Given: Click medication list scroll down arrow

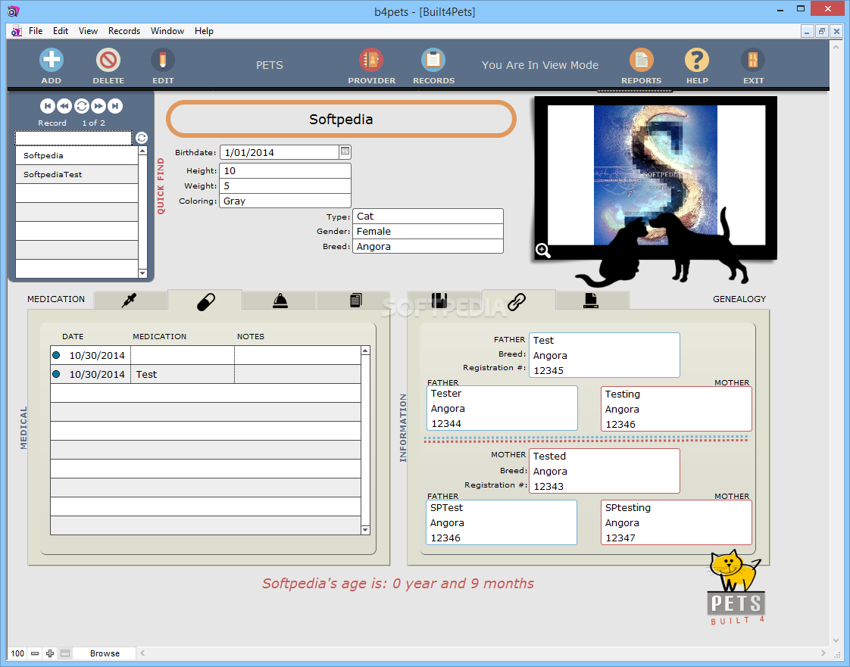Looking at the screenshot, I should pos(365,530).
